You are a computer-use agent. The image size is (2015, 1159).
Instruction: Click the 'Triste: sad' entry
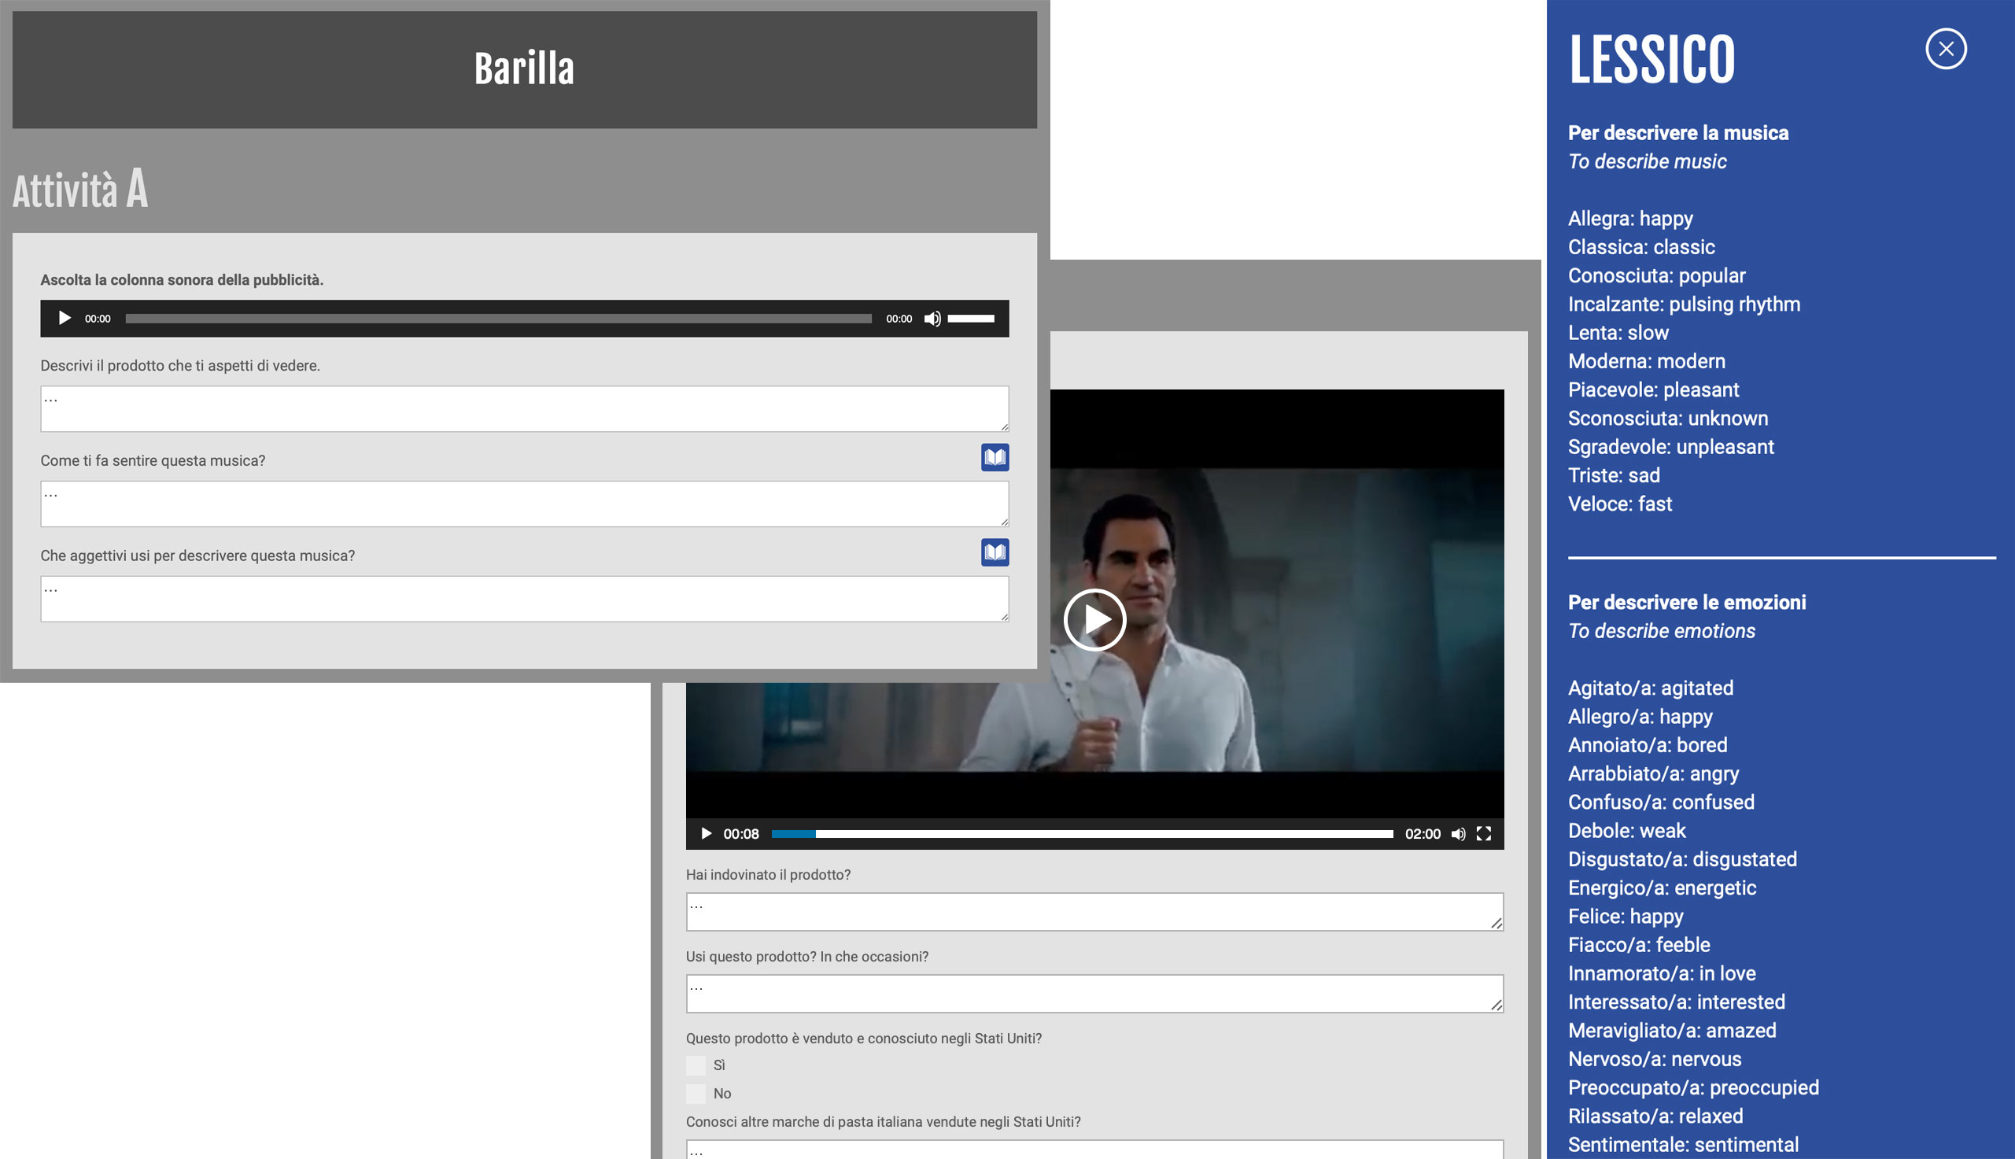1614,475
